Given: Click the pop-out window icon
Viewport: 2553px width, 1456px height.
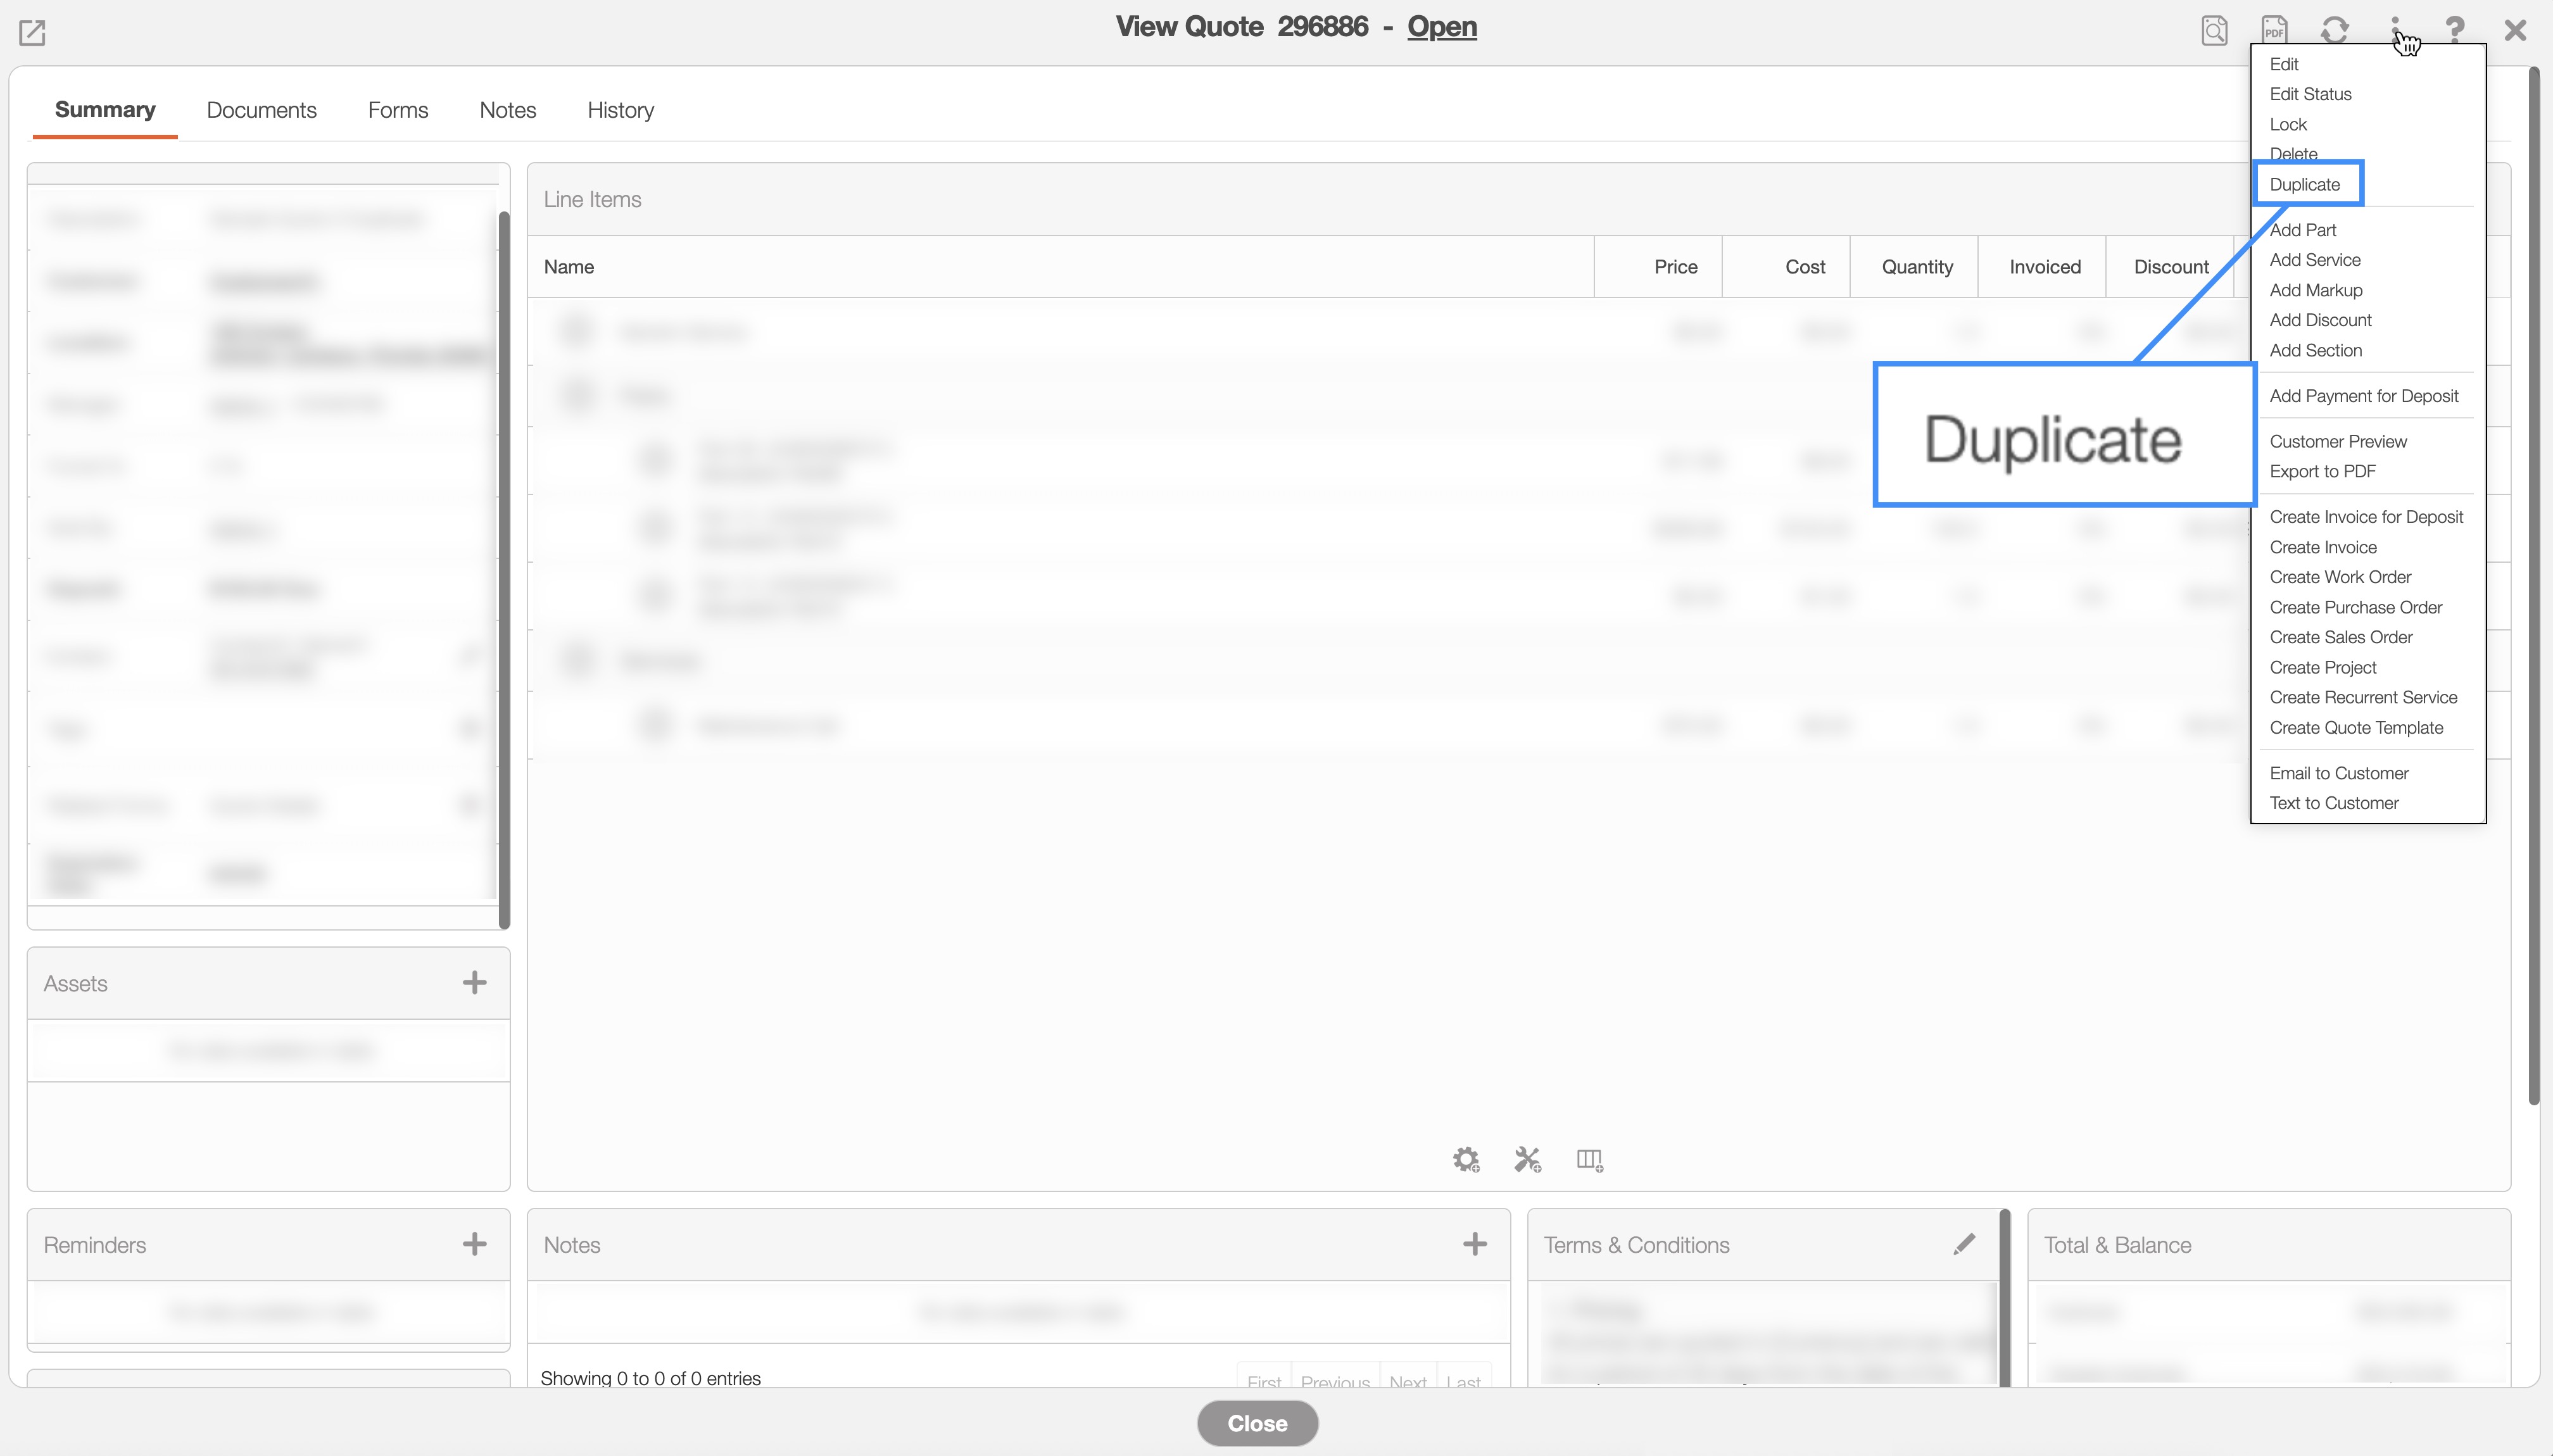Looking at the screenshot, I should (x=32, y=33).
